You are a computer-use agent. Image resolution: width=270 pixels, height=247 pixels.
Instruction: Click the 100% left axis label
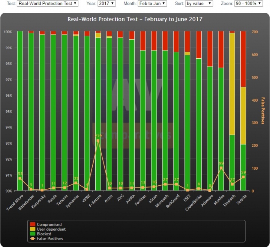coord(8,32)
